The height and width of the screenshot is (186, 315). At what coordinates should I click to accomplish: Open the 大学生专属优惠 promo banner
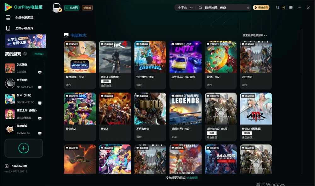tap(26, 41)
